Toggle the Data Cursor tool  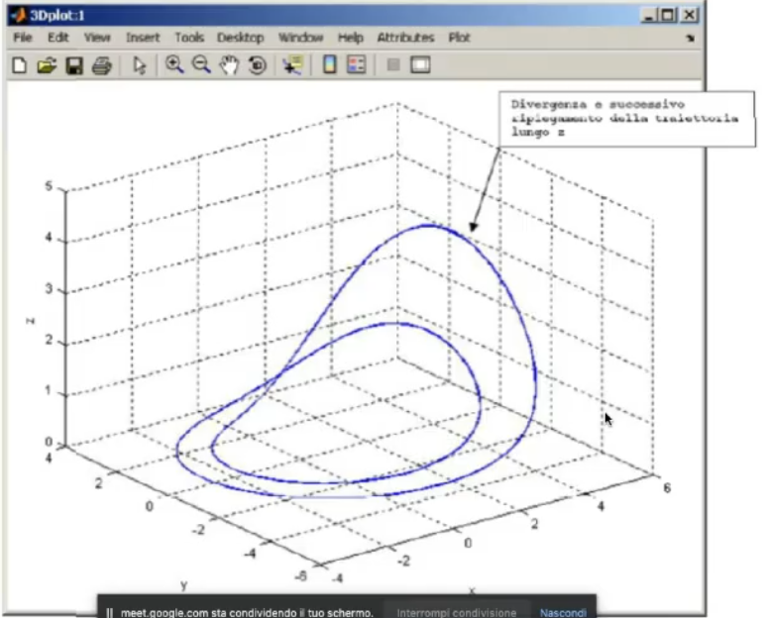click(x=291, y=65)
